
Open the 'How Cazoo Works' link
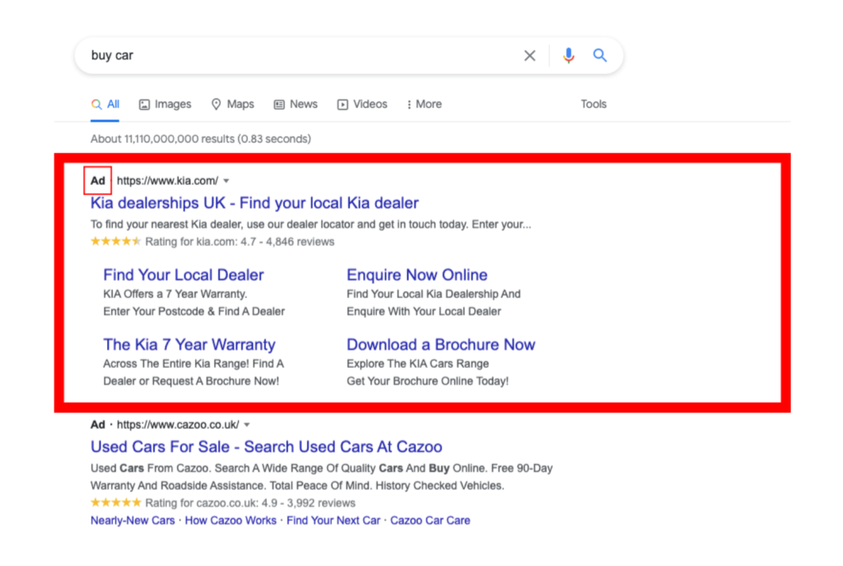pyautogui.click(x=231, y=521)
